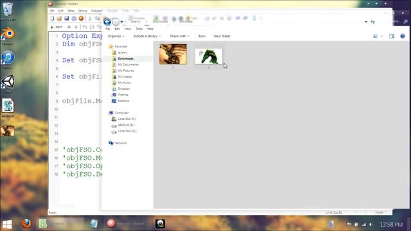Screen dimensions: 411x231
Task: Click Extracted segment in address bar
Action: pos(186,21)
